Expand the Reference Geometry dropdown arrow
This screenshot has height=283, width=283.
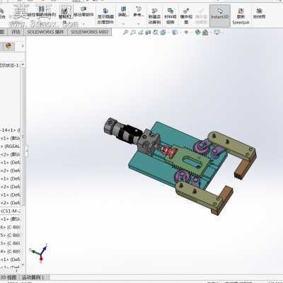(139, 23)
